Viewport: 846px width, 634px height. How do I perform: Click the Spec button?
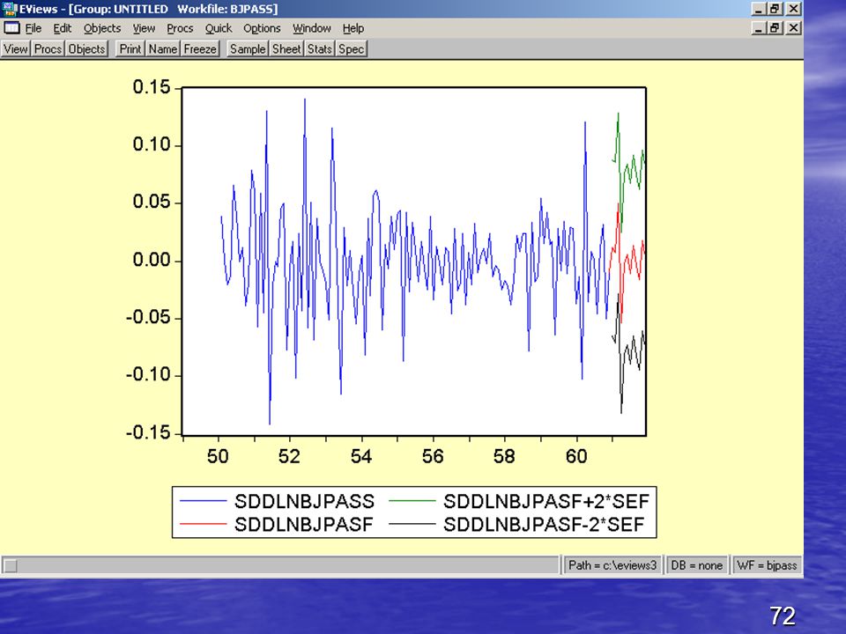click(x=352, y=49)
